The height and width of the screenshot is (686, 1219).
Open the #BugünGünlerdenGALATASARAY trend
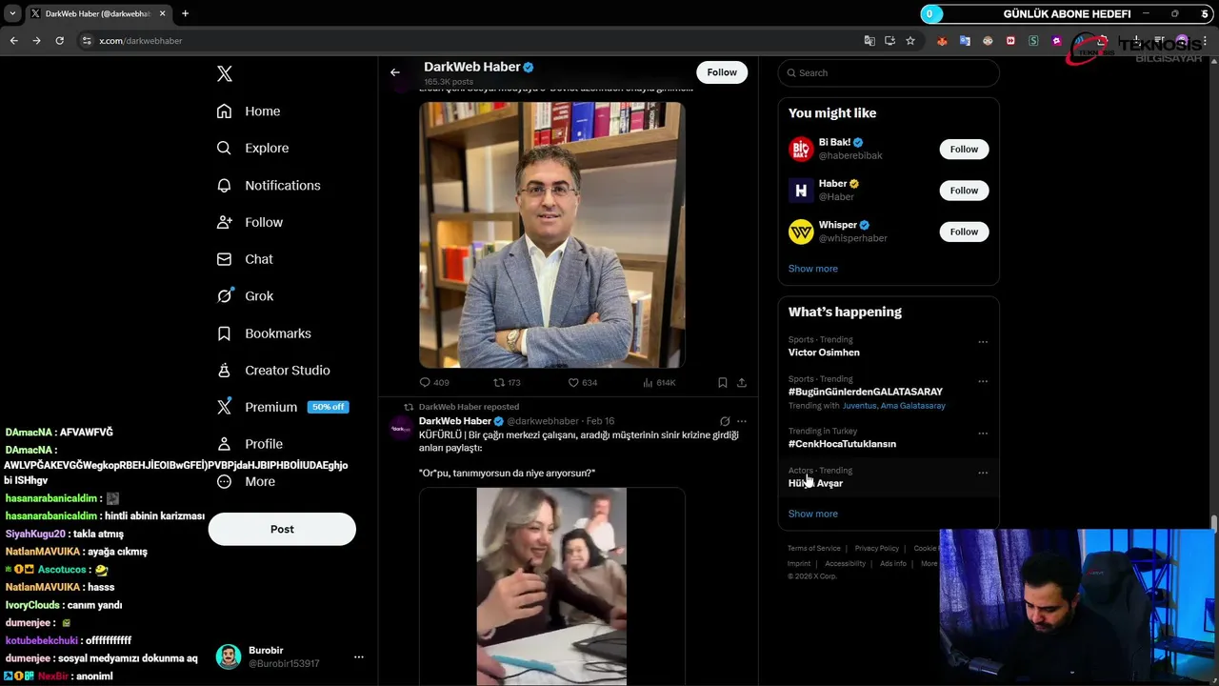pos(866,392)
